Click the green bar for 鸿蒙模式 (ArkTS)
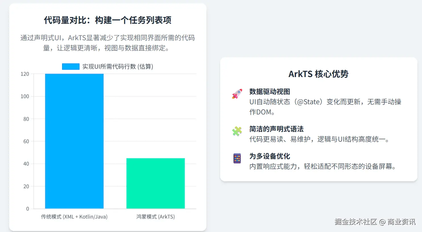422x232 pixels. [155, 183]
